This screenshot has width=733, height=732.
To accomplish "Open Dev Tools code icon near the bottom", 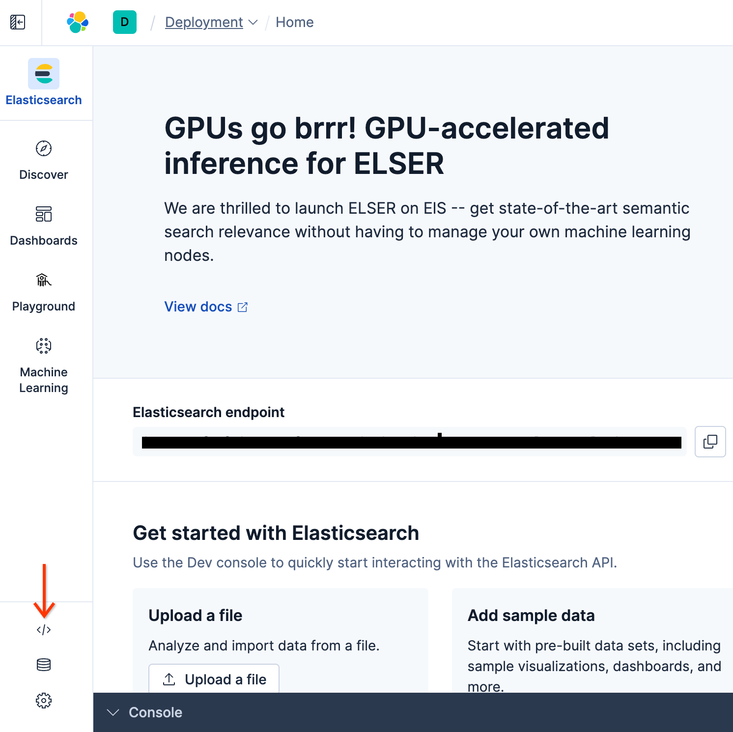I will coord(43,629).
